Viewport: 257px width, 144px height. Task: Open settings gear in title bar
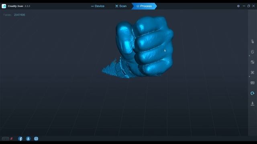(238, 6)
